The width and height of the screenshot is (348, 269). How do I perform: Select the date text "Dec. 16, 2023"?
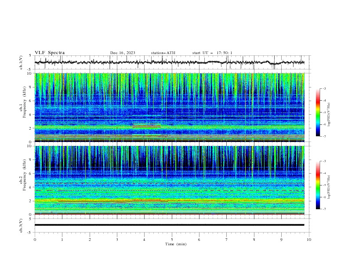point(123,53)
